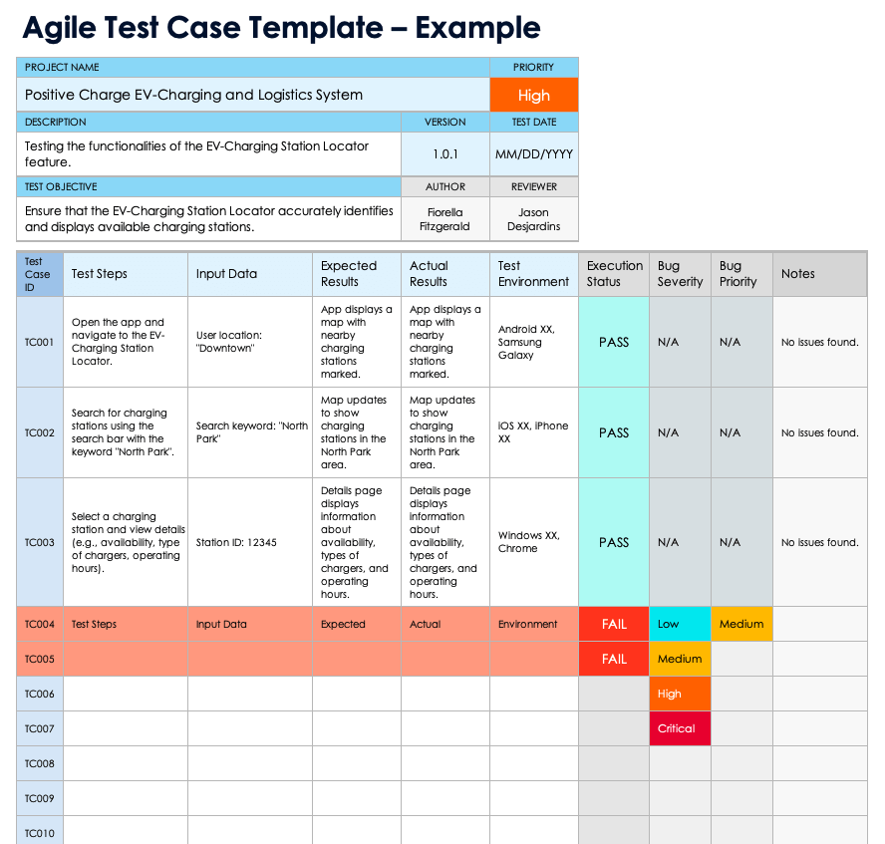Select the Medium bug priority cell for TC004
885x844 pixels.
tap(741, 625)
